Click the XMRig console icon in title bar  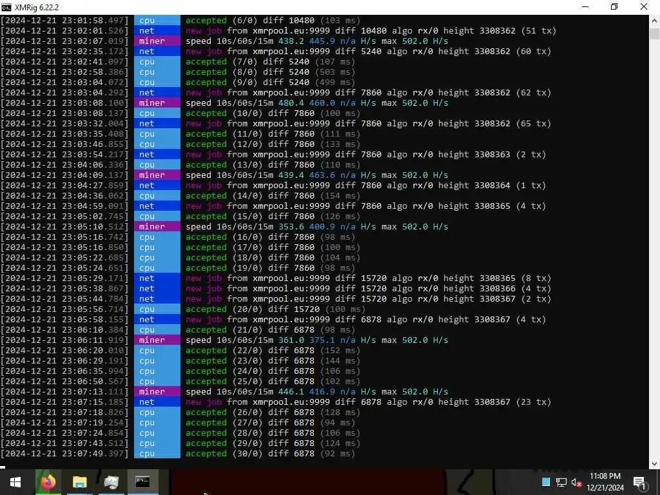tap(6, 7)
